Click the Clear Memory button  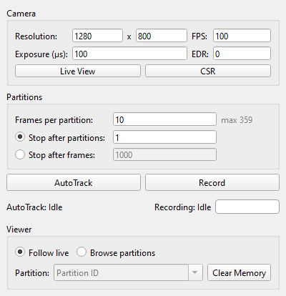pyautogui.click(x=239, y=272)
